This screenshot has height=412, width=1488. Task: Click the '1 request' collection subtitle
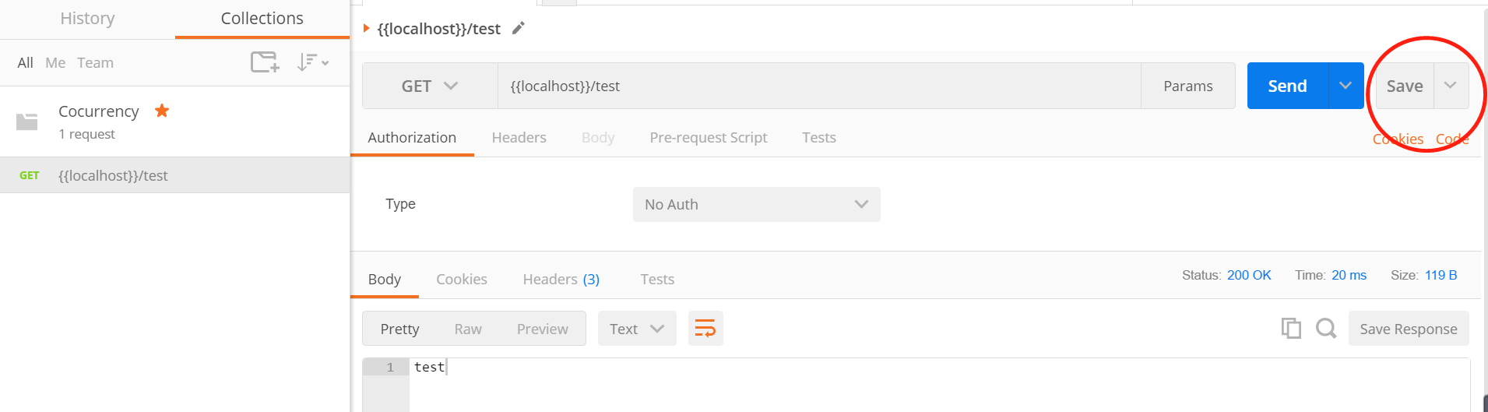86,134
